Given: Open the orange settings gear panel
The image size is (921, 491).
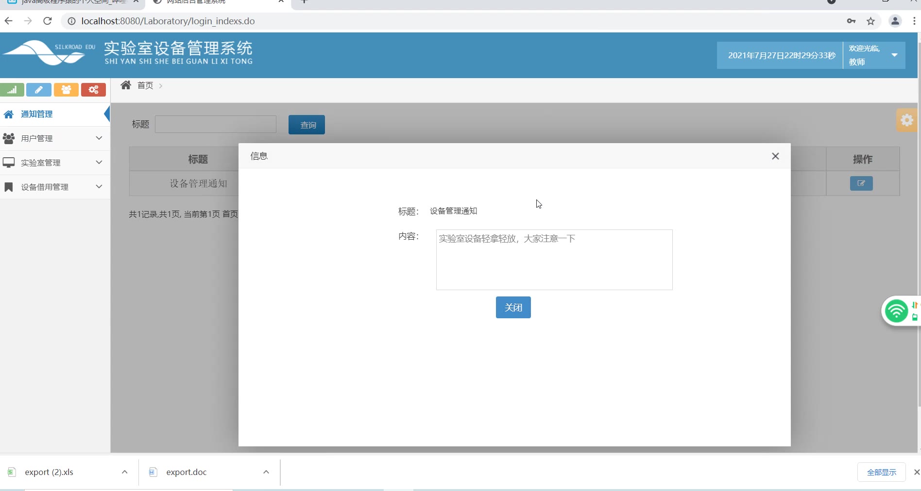Looking at the screenshot, I should pos(907,120).
